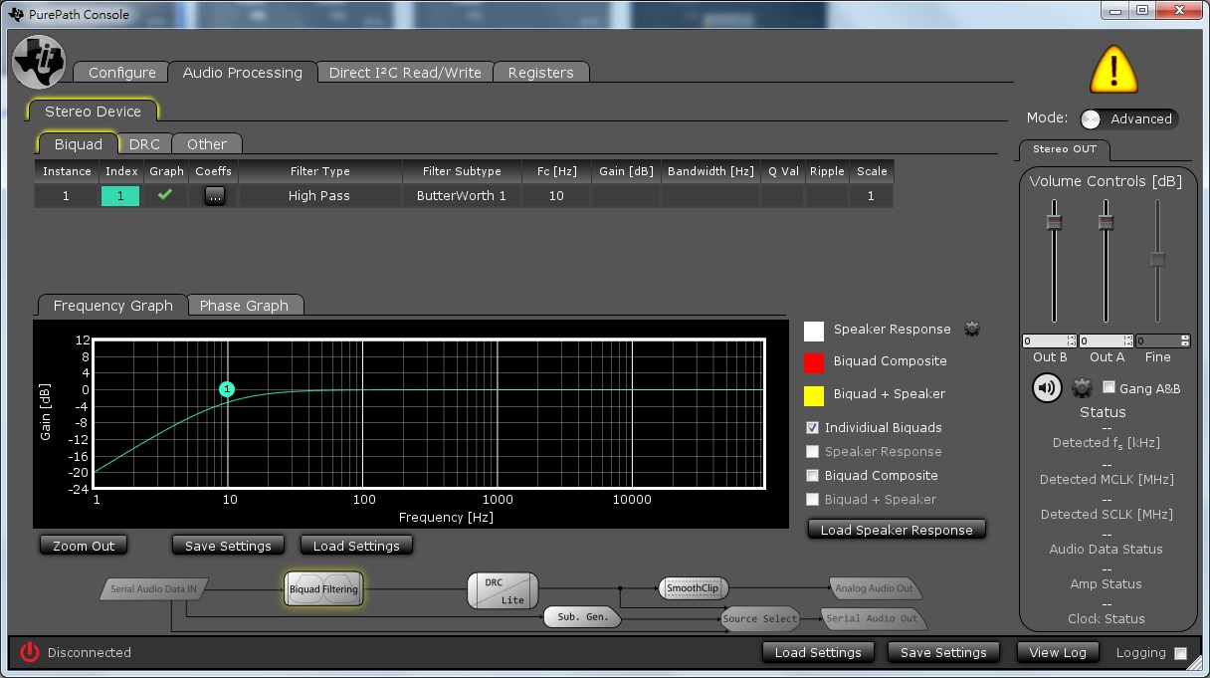Viewport: 1210px width, 678px height.
Task: Select the Audio Processing tab
Action: coord(242,73)
